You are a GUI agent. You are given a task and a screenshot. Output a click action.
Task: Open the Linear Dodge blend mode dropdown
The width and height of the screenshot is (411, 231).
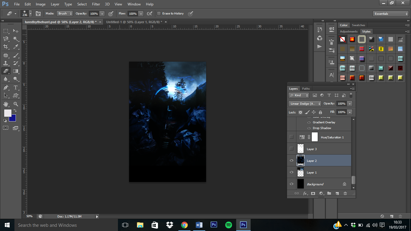point(304,104)
